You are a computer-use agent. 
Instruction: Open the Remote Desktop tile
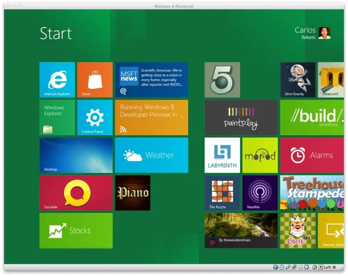click(330, 230)
